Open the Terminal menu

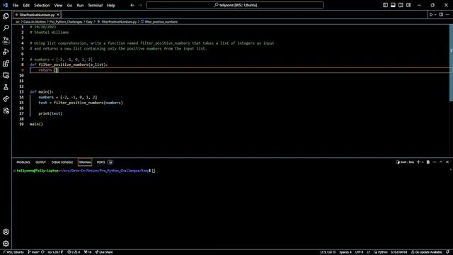[96, 5]
